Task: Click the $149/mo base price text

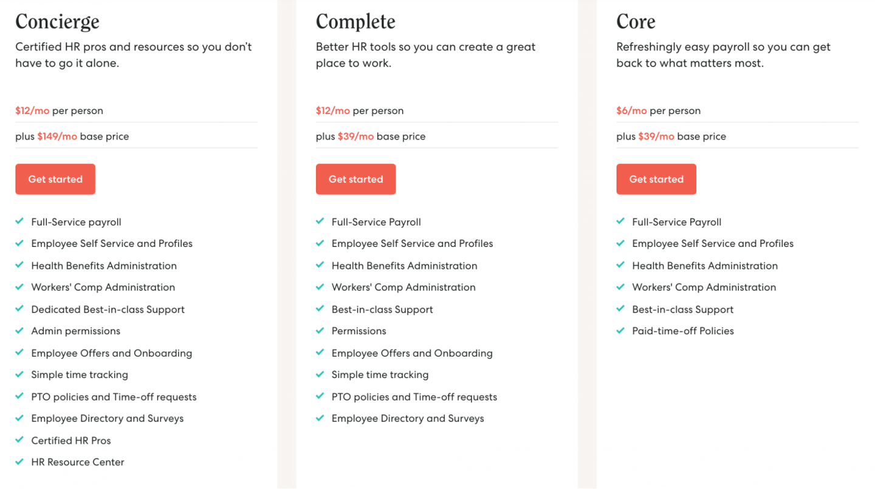Action: pos(57,137)
